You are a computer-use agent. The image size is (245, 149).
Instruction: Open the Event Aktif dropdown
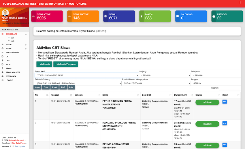(x=87, y=75)
